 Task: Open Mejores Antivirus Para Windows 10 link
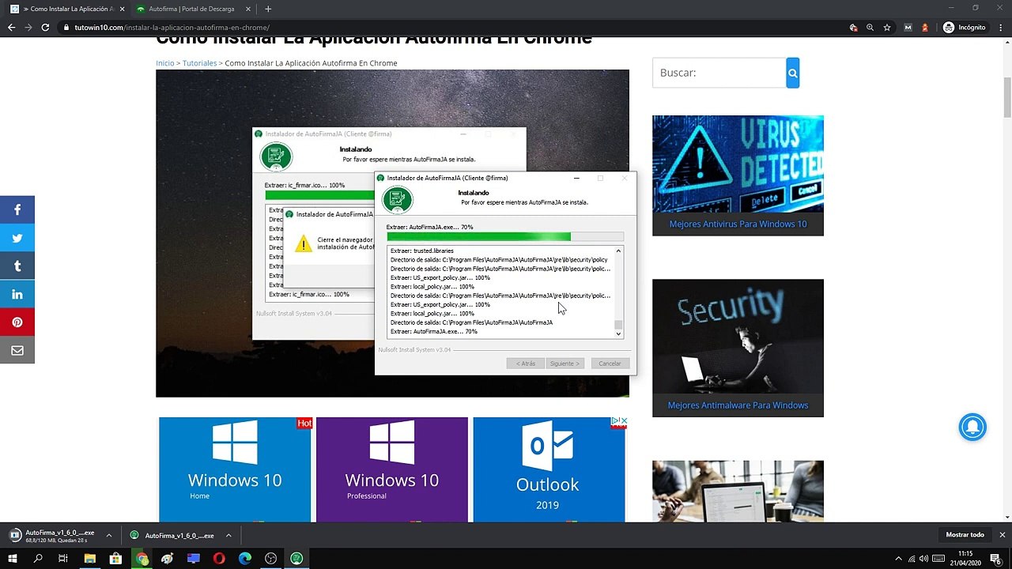point(738,224)
